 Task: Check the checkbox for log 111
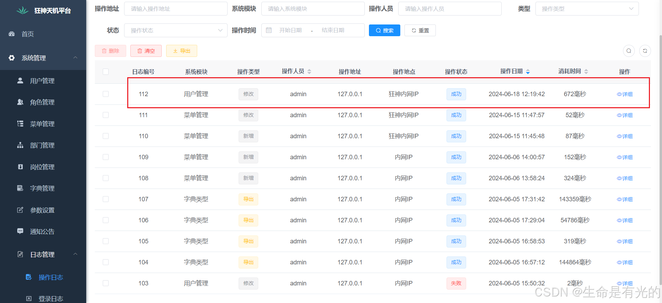click(x=106, y=115)
